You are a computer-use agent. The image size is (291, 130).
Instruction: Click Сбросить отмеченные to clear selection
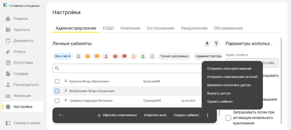click(x=117, y=115)
